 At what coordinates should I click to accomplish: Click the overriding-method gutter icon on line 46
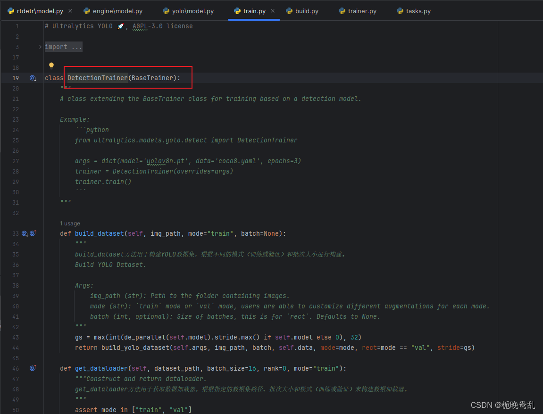tap(33, 368)
